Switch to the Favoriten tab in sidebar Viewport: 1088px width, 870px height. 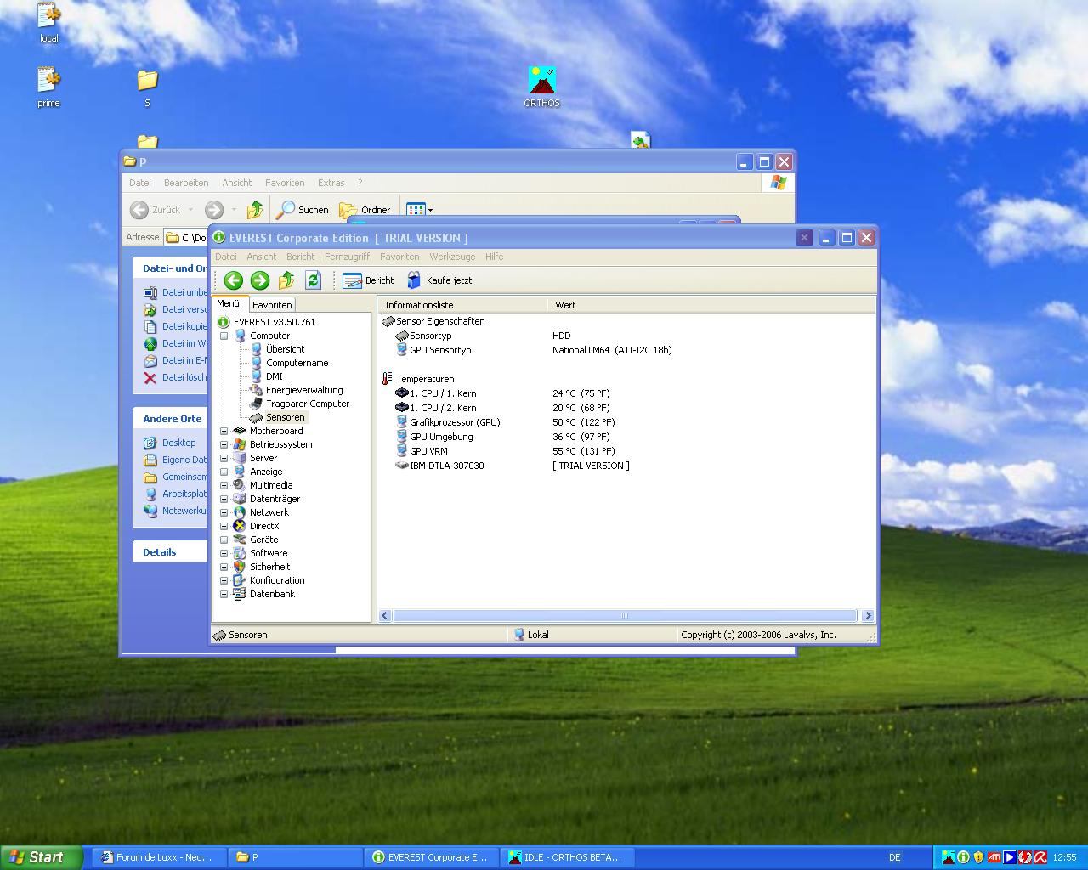[x=272, y=305]
